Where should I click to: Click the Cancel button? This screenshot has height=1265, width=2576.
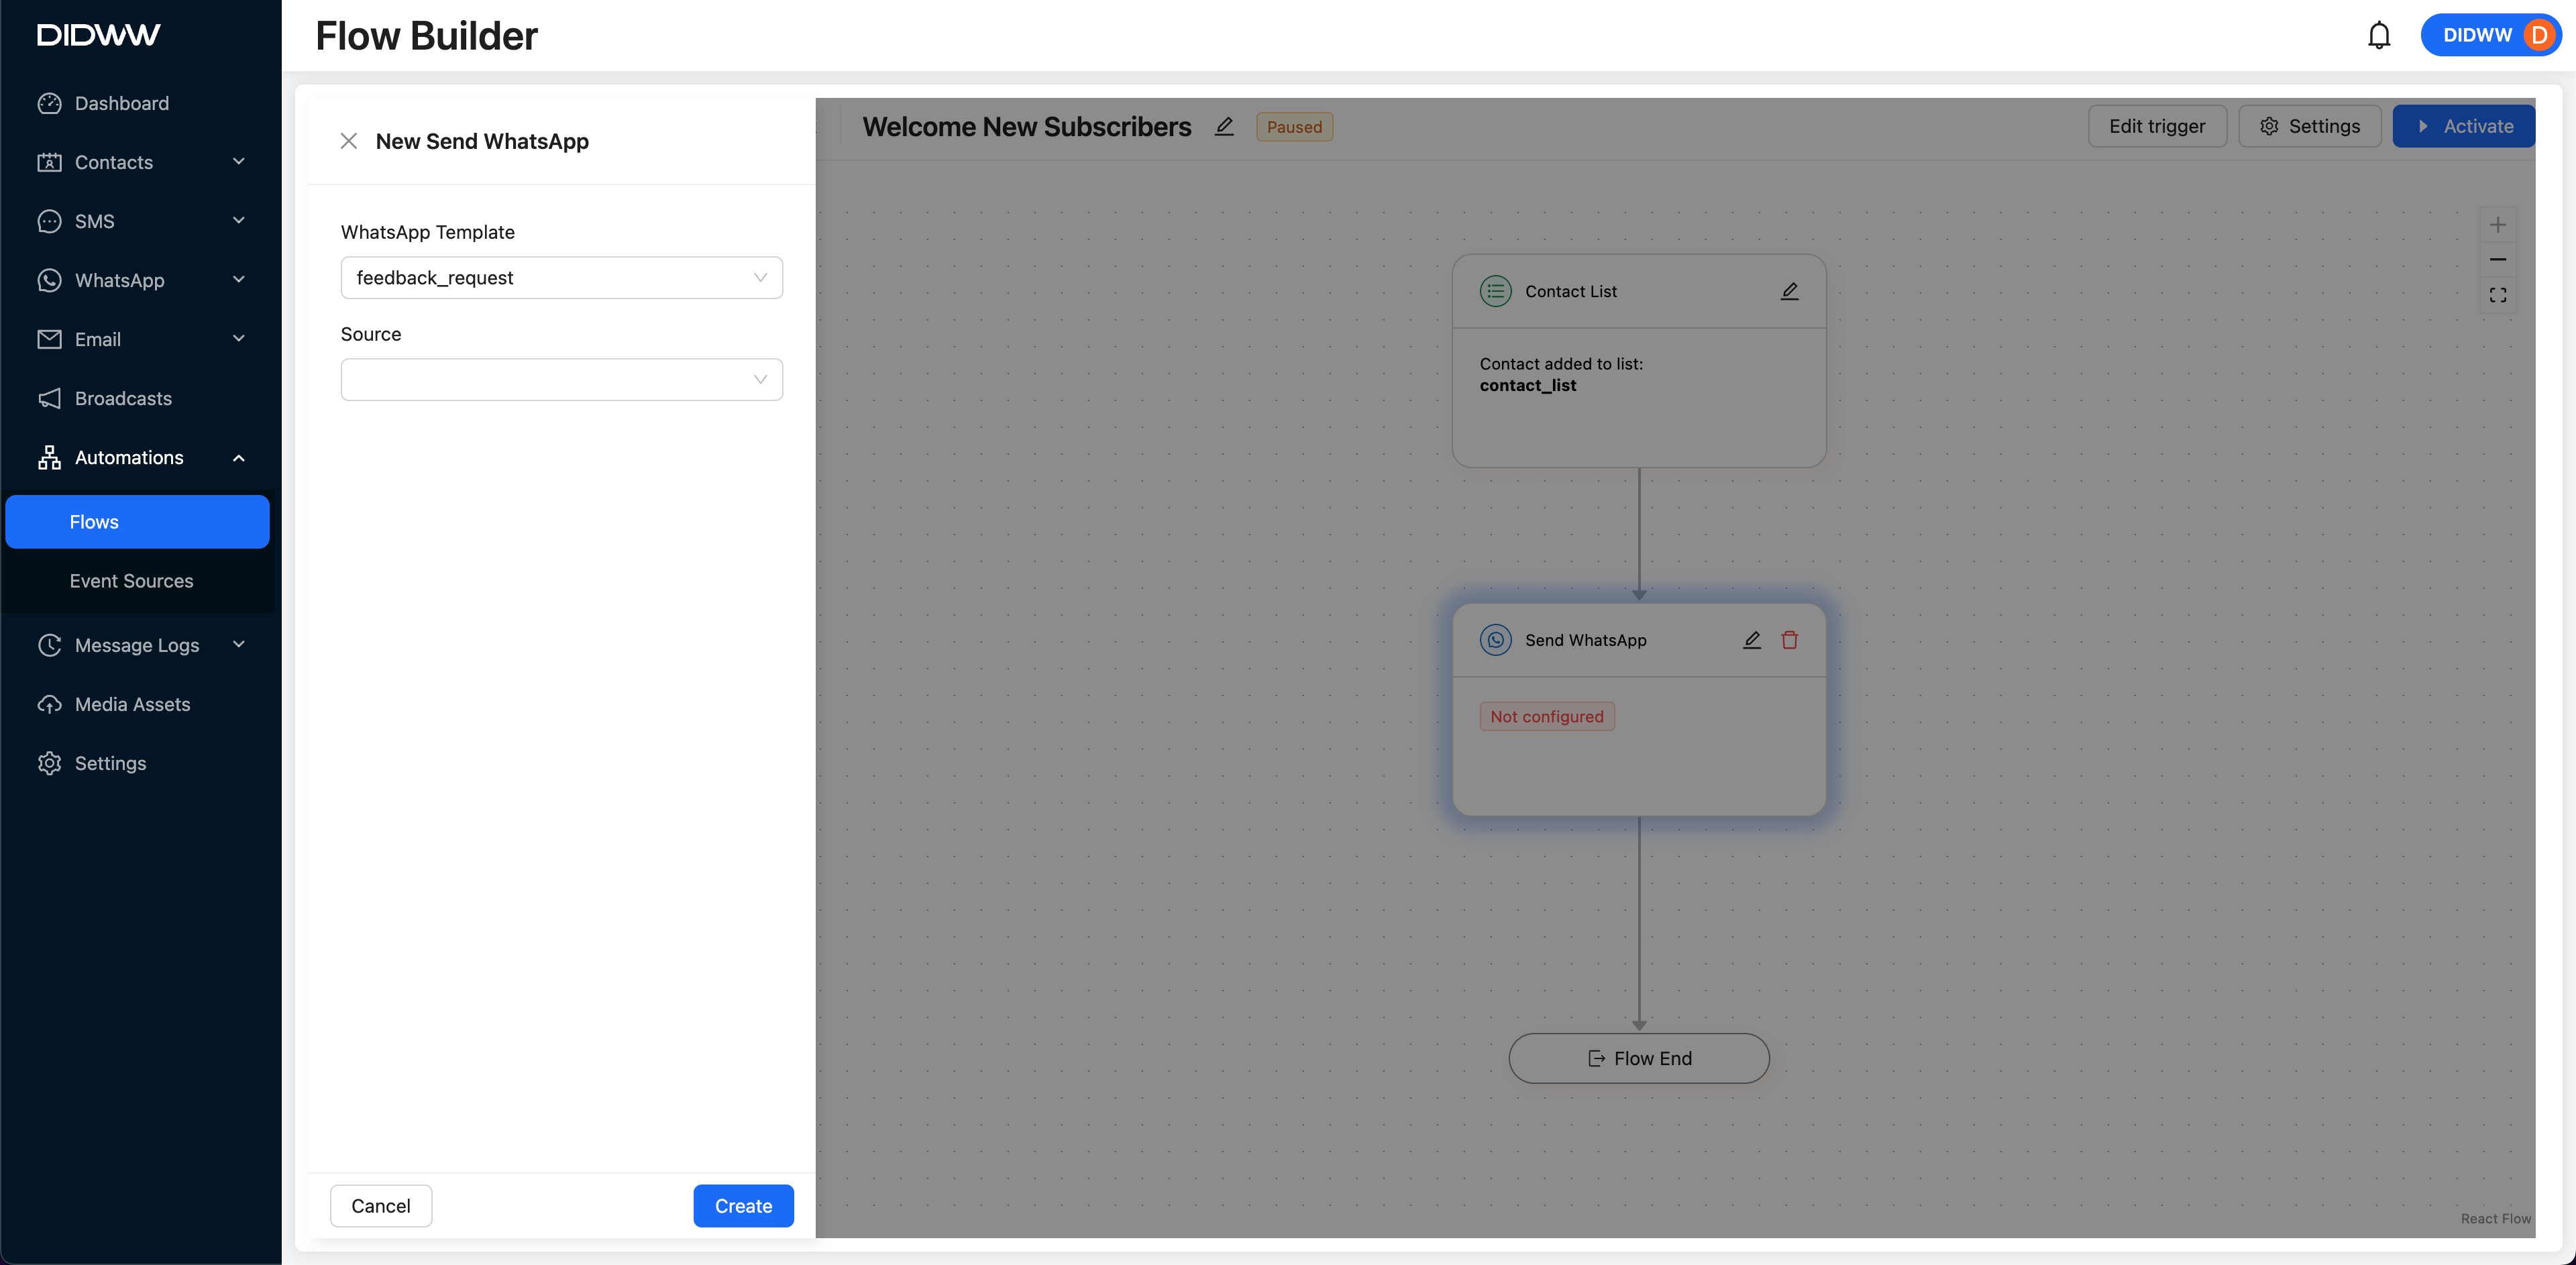[x=380, y=1206]
